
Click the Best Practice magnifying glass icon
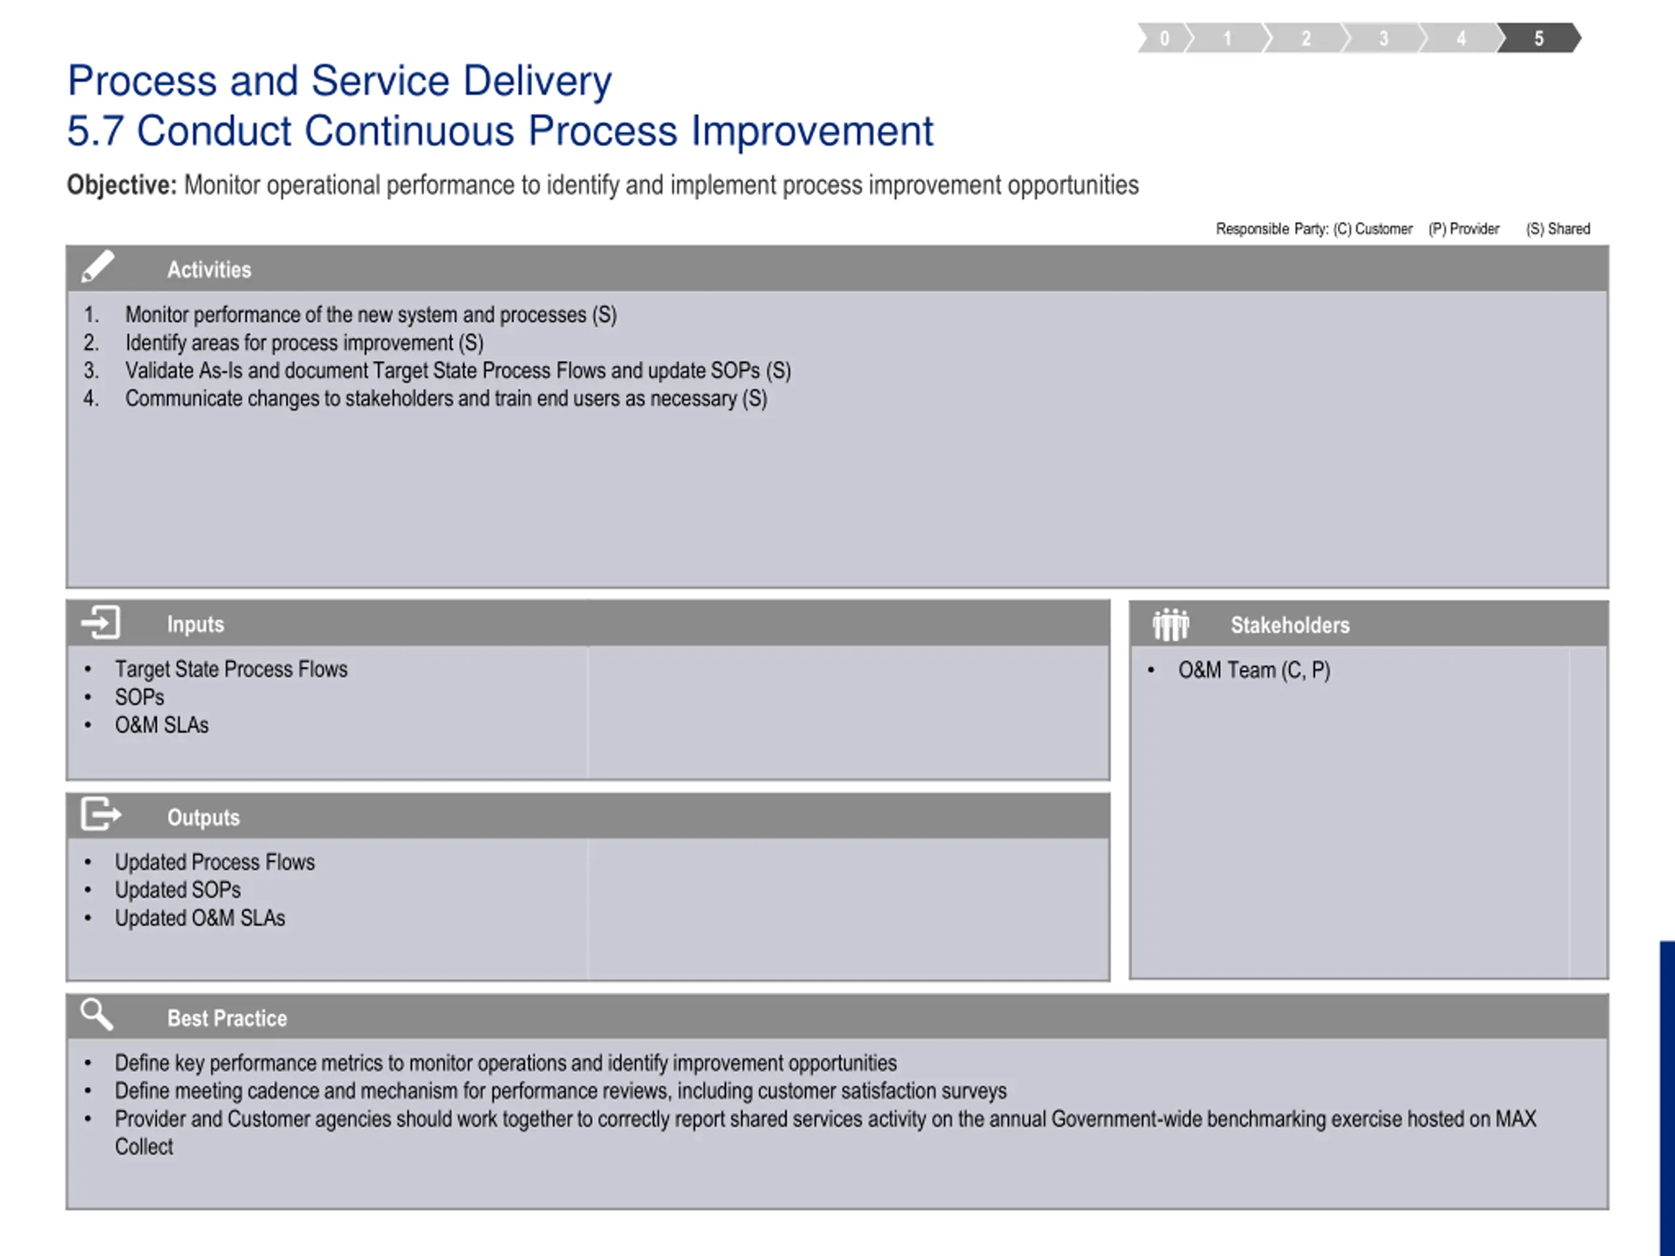coord(97,1015)
